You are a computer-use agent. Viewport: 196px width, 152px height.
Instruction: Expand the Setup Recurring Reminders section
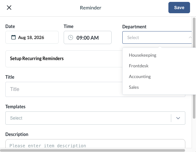(x=64, y=59)
